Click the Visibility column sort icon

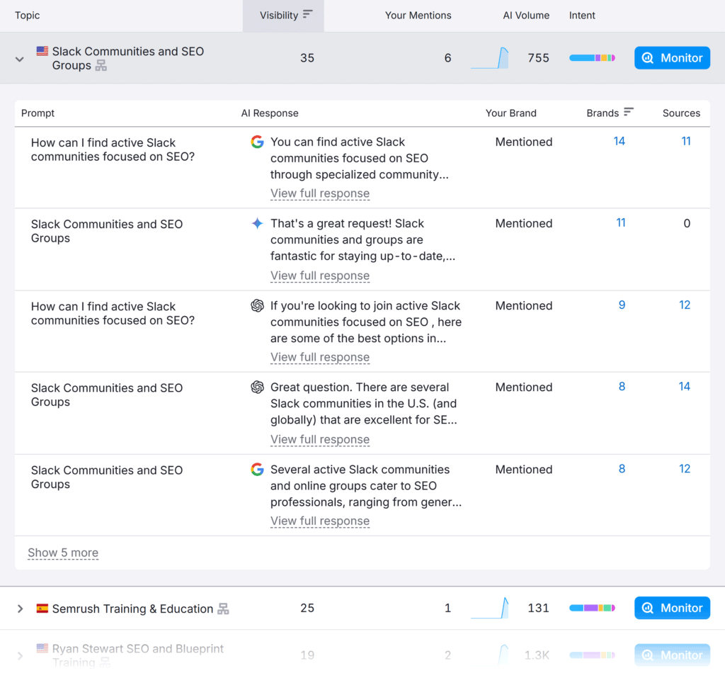(x=307, y=15)
